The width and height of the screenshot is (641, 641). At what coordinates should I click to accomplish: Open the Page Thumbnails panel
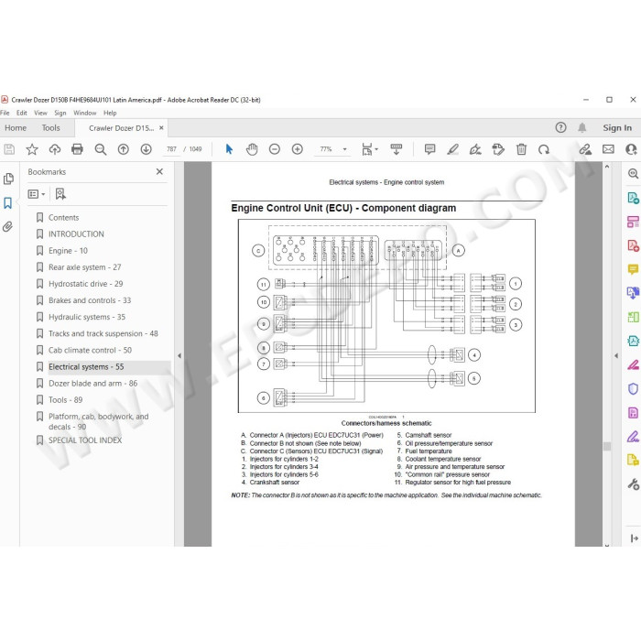(x=8, y=179)
